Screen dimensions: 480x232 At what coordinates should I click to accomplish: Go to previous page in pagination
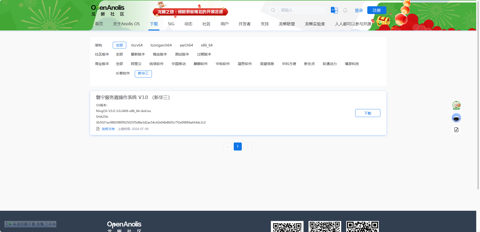tap(227, 147)
